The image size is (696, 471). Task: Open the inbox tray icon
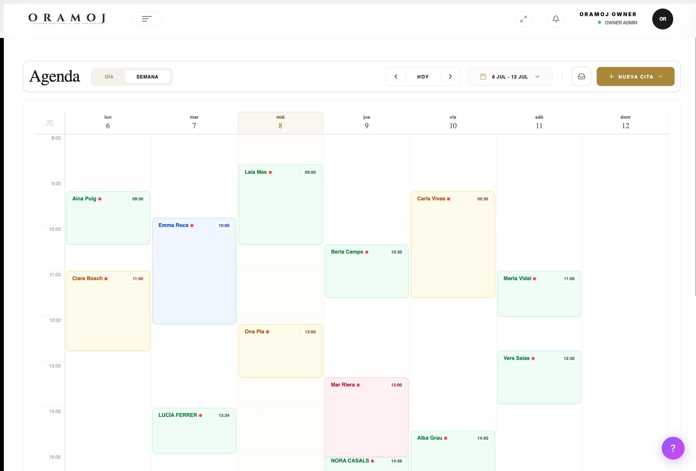coord(581,77)
